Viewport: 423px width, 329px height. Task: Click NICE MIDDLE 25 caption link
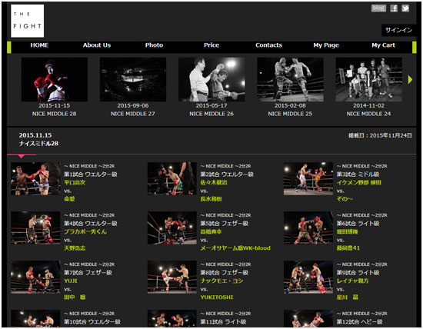click(290, 114)
